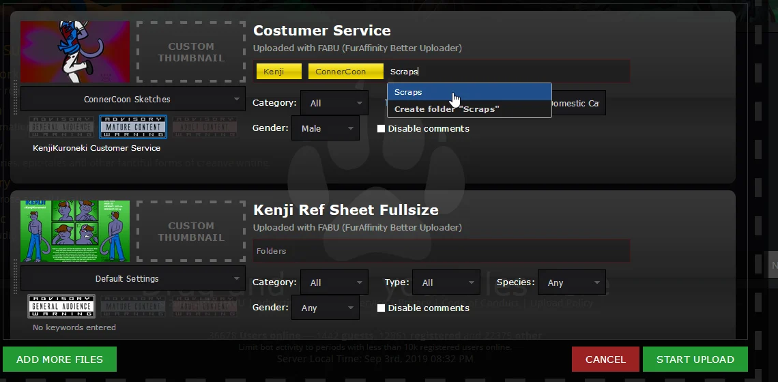778x382 pixels.
Task: Click the Kenji Ref Sheet image thumbnail
Action: pyautogui.click(x=75, y=231)
